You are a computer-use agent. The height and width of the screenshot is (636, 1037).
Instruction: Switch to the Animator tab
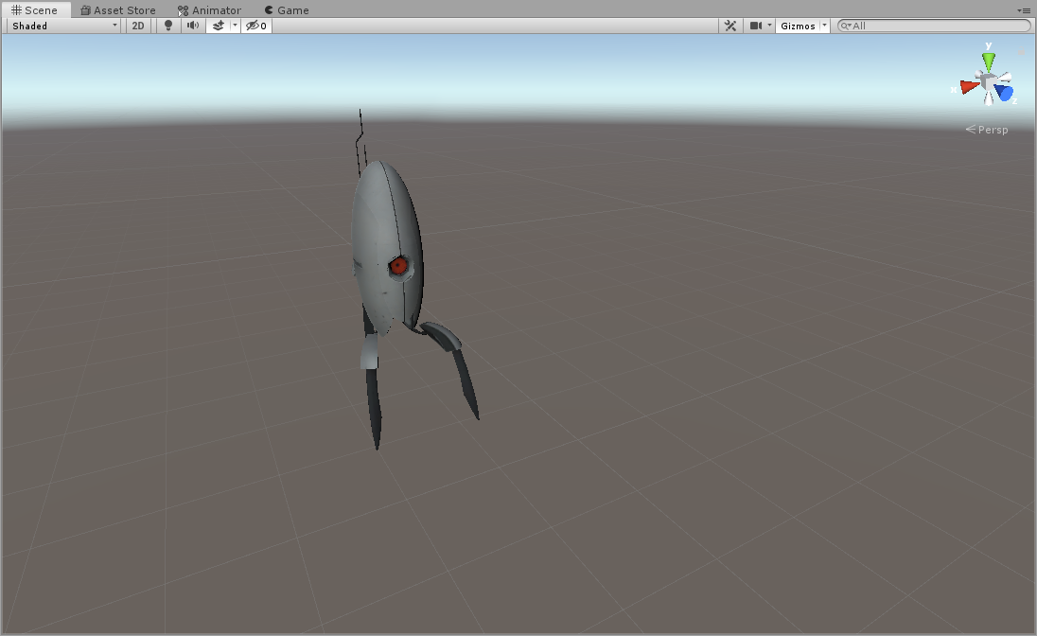tap(209, 9)
